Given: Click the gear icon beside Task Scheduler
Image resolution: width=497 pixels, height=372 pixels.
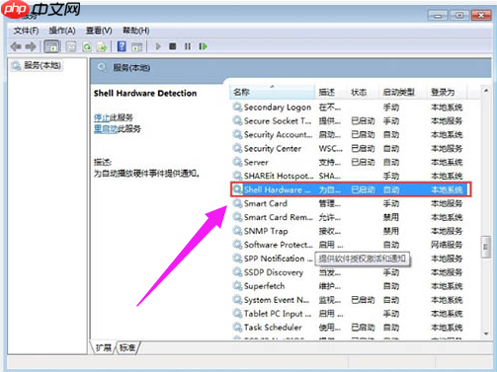Looking at the screenshot, I should pyautogui.click(x=237, y=328).
